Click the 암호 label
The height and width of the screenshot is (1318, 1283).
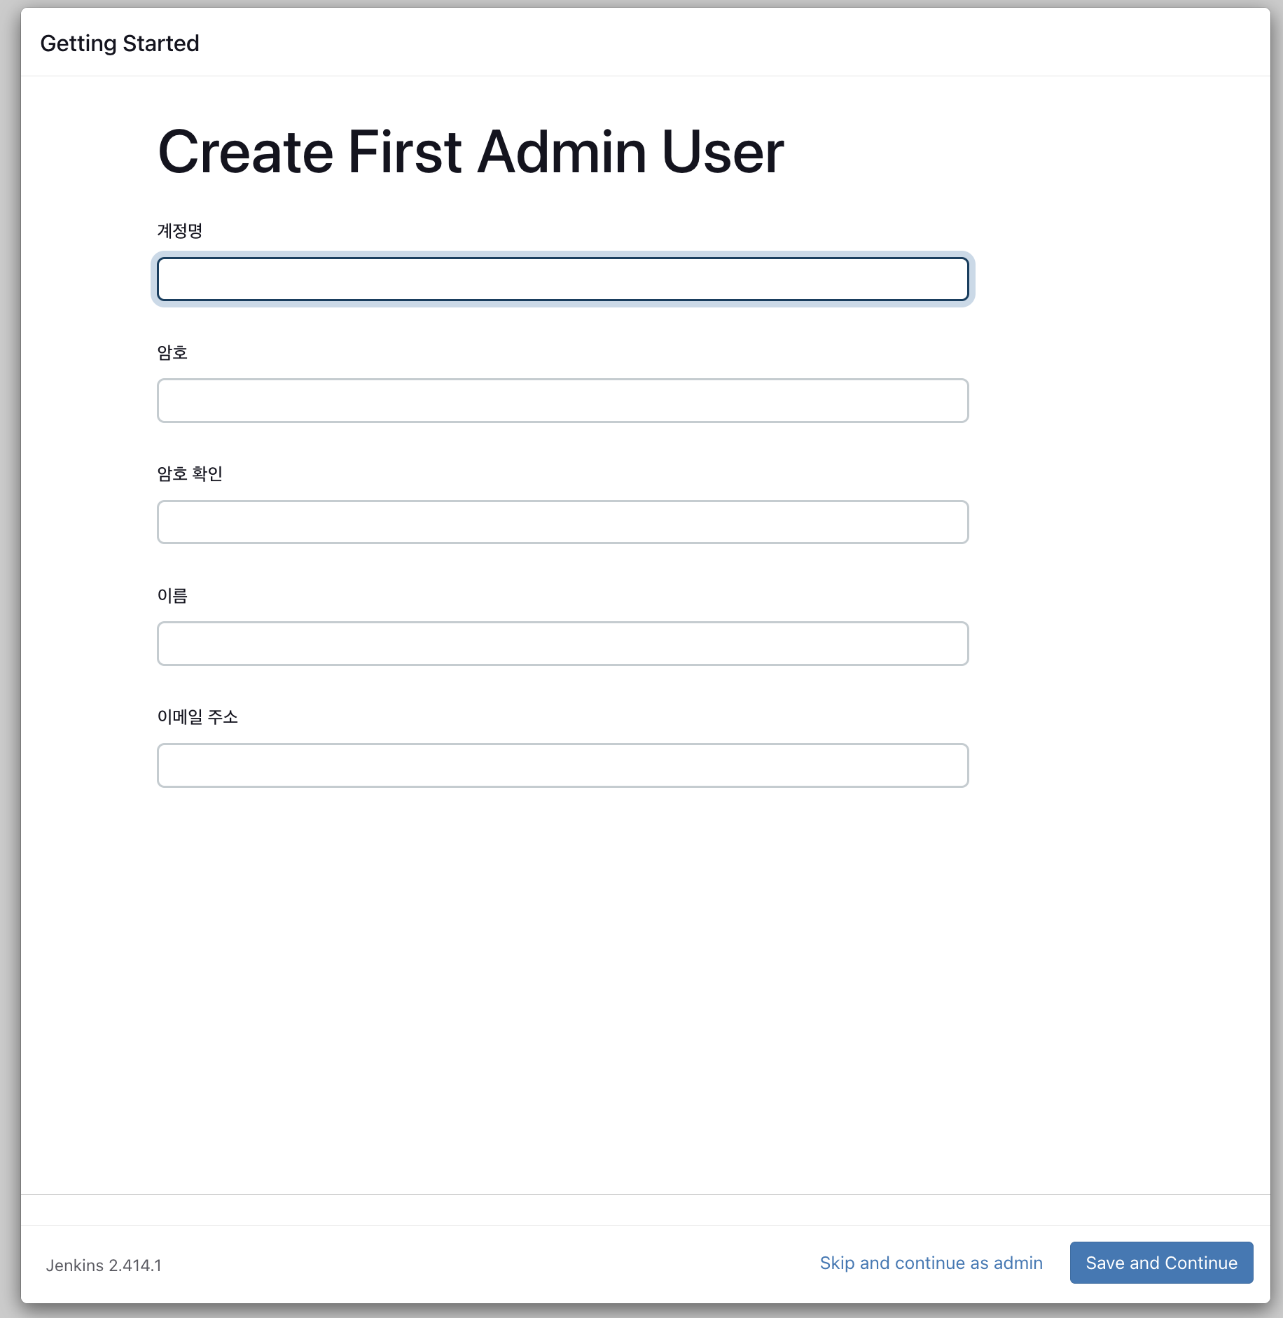[x=172, y=352]
